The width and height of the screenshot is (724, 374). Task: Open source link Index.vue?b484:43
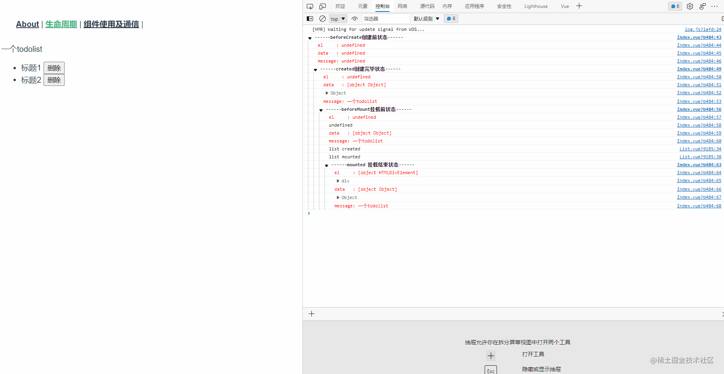pyautogui.click(x=699, y=37)
